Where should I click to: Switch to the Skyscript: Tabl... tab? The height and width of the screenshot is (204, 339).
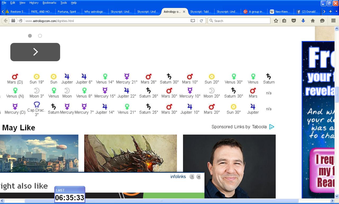coord(201,12)
